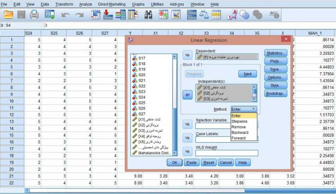Image resolution: width=336 pixels, height=194 pixels.
Task: Open the Direct Marketing menu
Action: click(x=112, y=4)
